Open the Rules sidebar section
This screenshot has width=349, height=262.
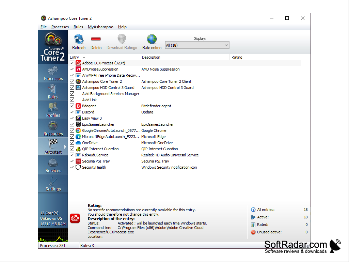click(x=53, y=92)
